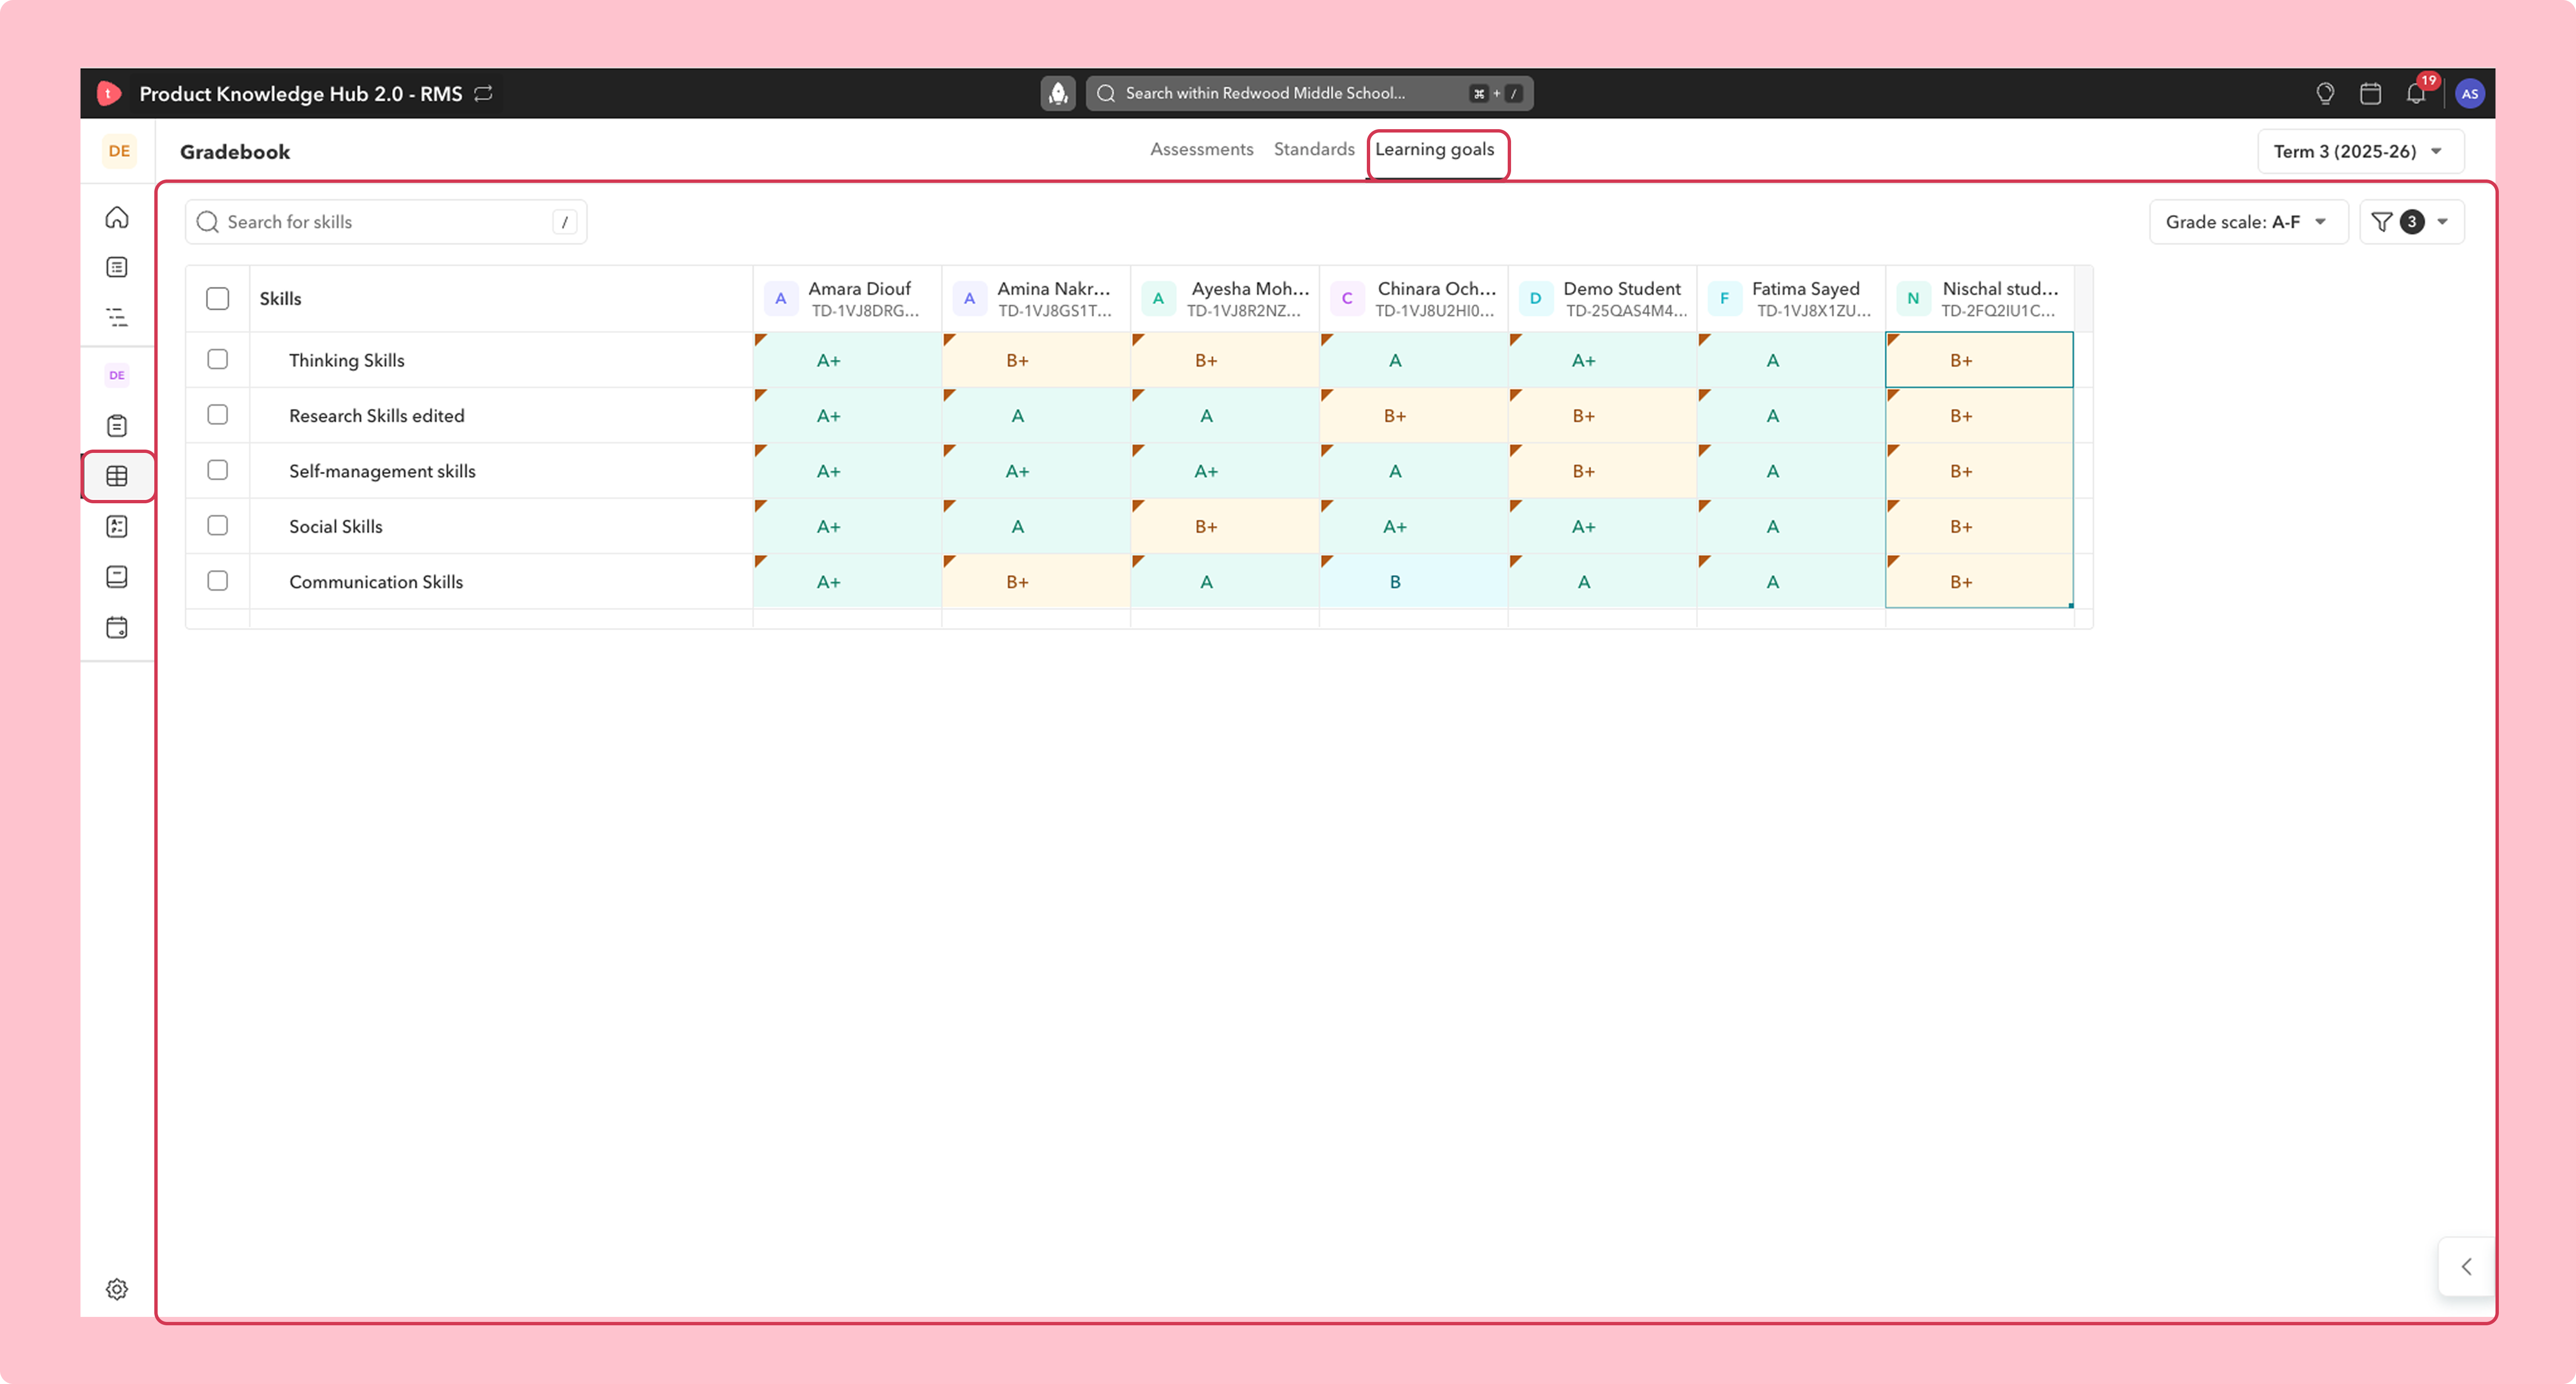Click the orange DE class badge beside Gradebook
The height and width of the screenshot is (1384, 2576).
click(119, 151)
